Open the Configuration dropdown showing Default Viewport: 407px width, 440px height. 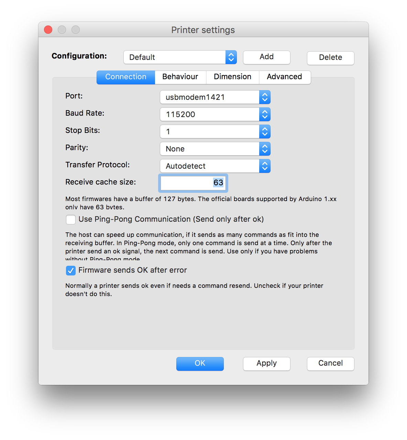point(180,57)
